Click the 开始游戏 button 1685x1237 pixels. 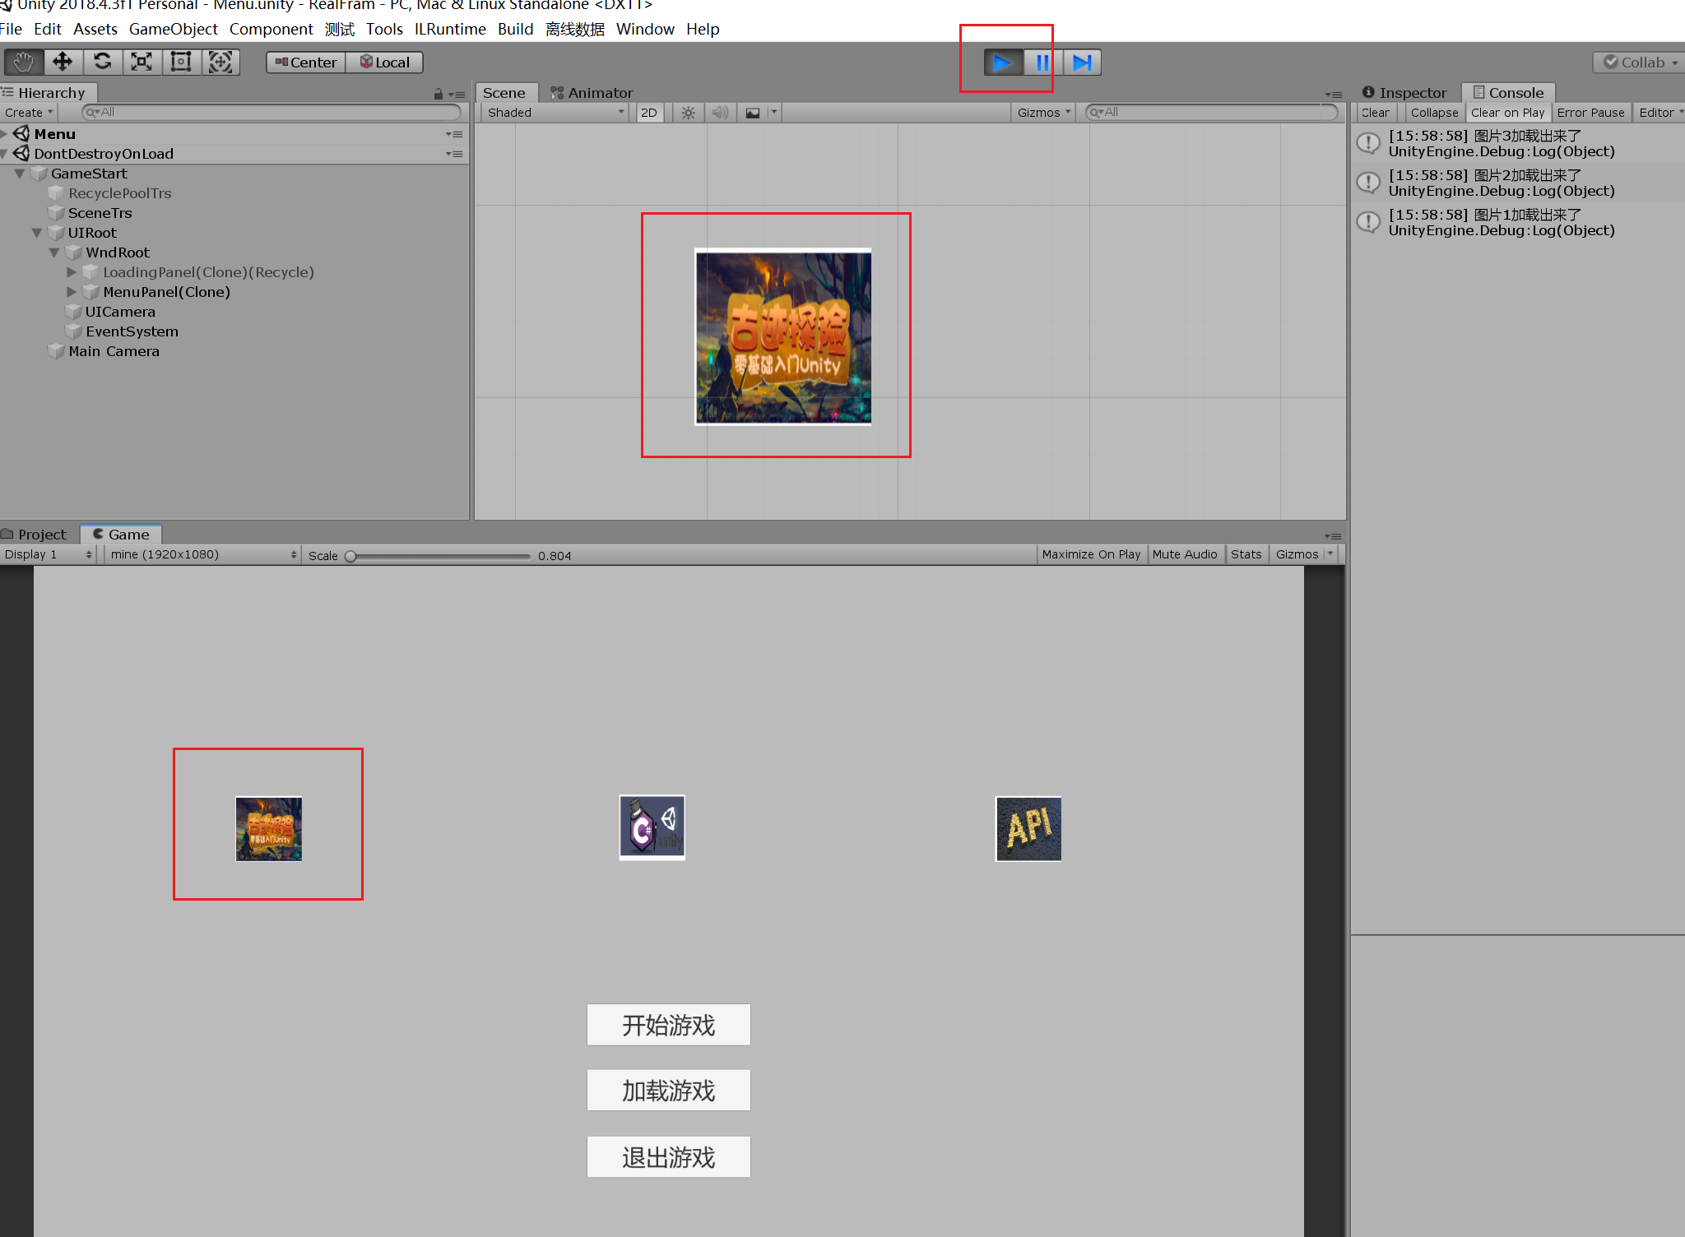[x=669, y=1025]
